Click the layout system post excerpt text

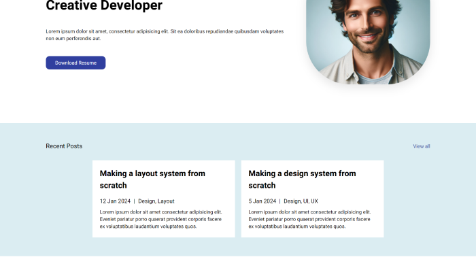pyautogui.click(x=160, y=219)
